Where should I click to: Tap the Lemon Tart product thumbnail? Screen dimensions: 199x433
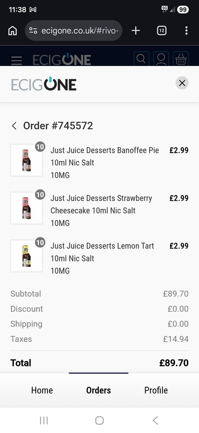click(x=26, y=255)
